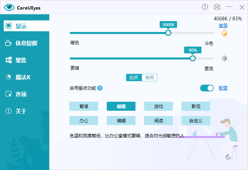Toggle the 启用昼夜功能 switch off
Image resolution: width=248 pixels, height=170 pixels.
tap(207, 88)
